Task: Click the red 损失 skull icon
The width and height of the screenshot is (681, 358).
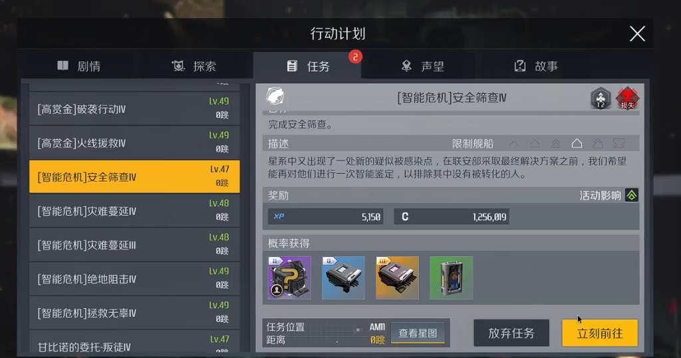Action: pos(627,98)
